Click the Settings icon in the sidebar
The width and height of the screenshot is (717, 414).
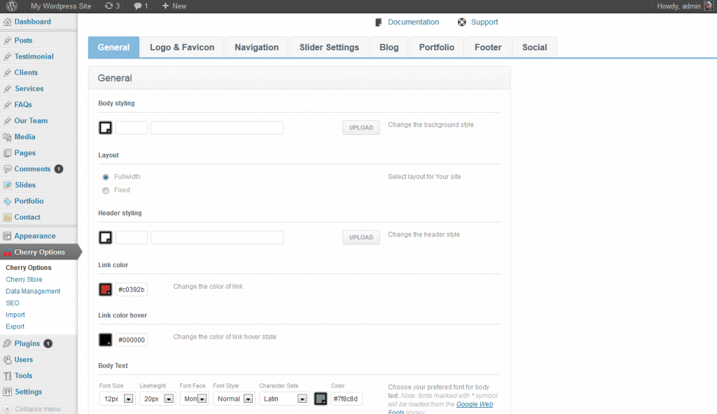click(7, 392)
